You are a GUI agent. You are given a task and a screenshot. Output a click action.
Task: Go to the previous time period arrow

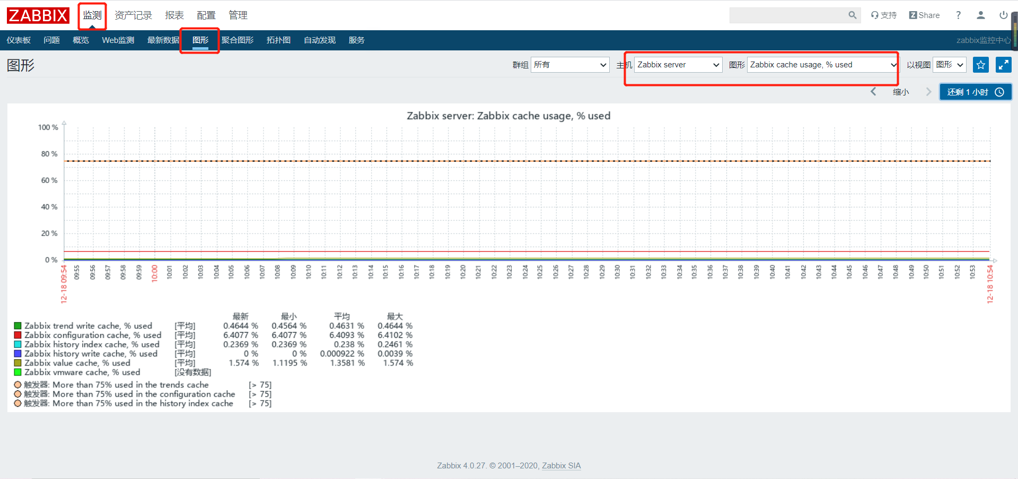click(x=873, y=92)
